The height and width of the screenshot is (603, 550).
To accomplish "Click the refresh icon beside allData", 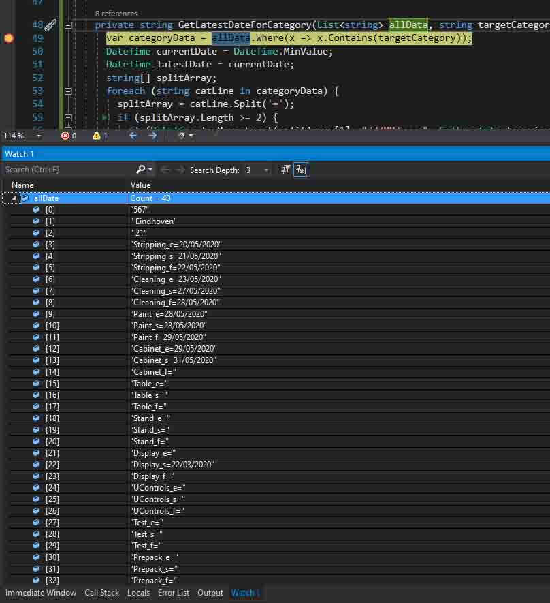I will (x=25, y=198).
